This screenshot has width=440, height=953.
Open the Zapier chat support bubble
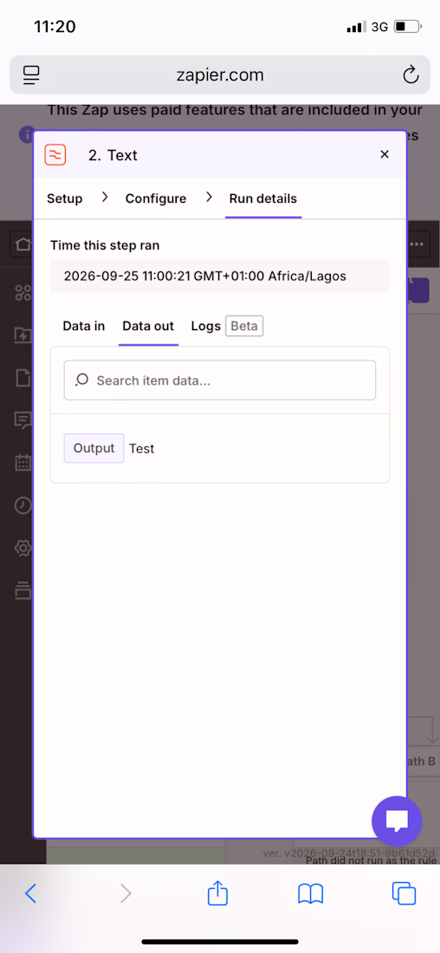pos(397,821)
